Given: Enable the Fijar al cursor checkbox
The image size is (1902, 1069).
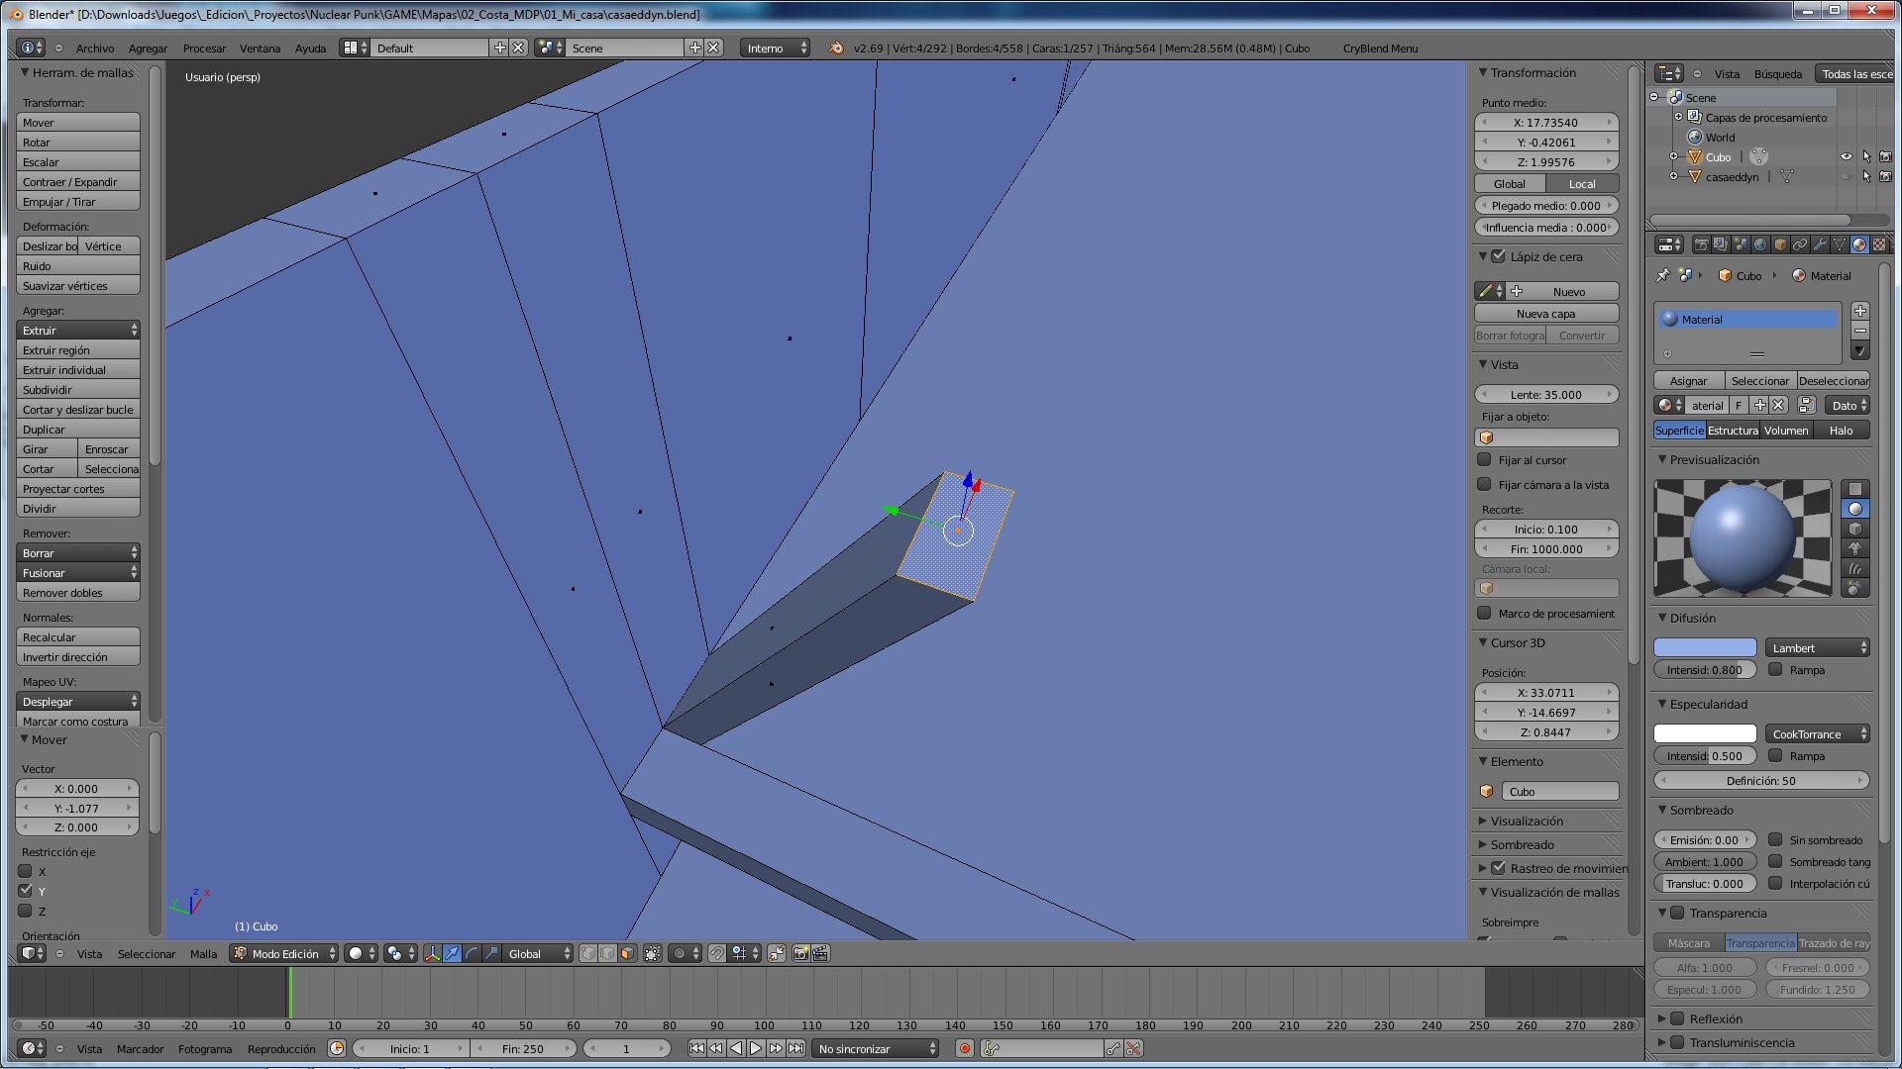Looking at the screenshot, I should (1484, 459).
